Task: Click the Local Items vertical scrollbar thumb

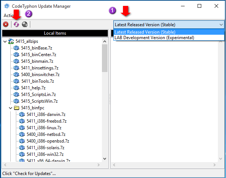Action: [105, 58]
